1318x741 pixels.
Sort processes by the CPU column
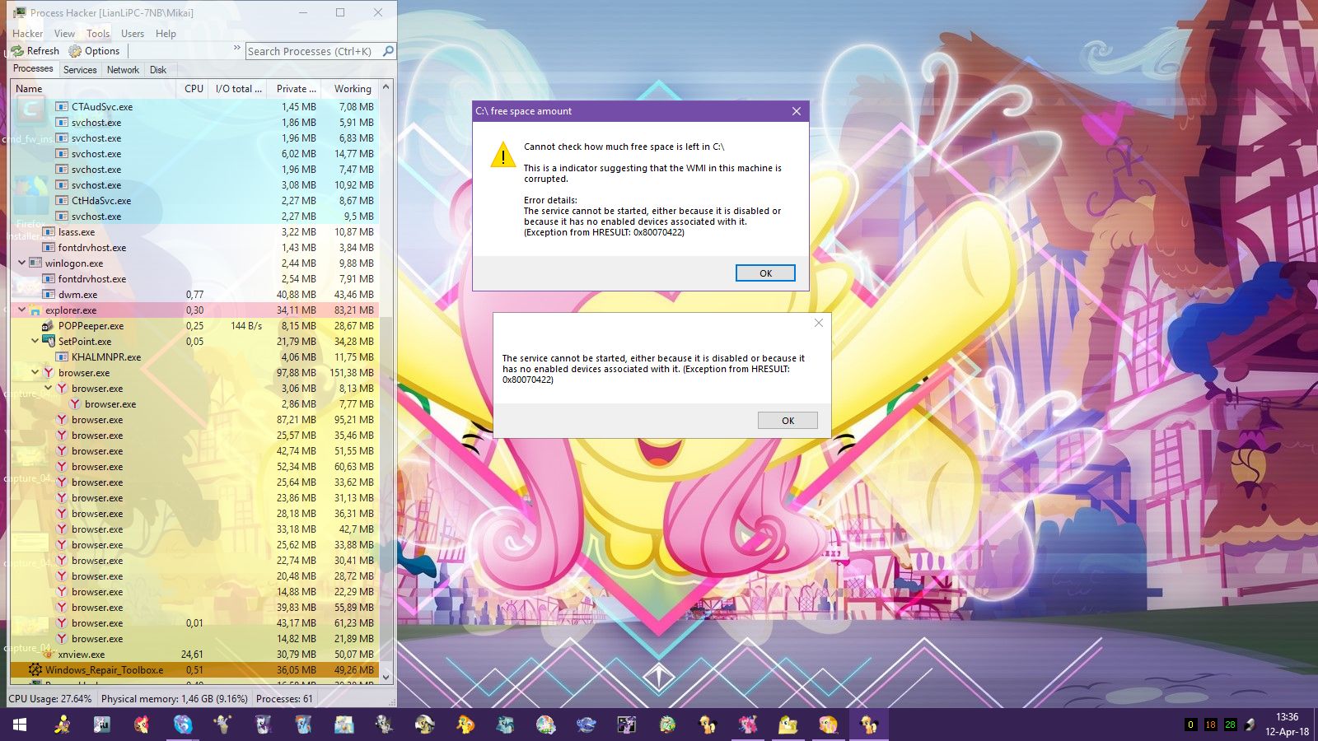[x=192, y=88]
